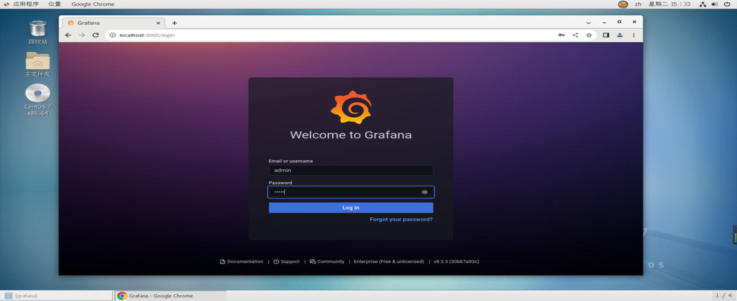The width and height of the screenshot is (737, 301).
Task: Select CentOS 7 x86_64 disc icon
Action: (x=38, y=100)
